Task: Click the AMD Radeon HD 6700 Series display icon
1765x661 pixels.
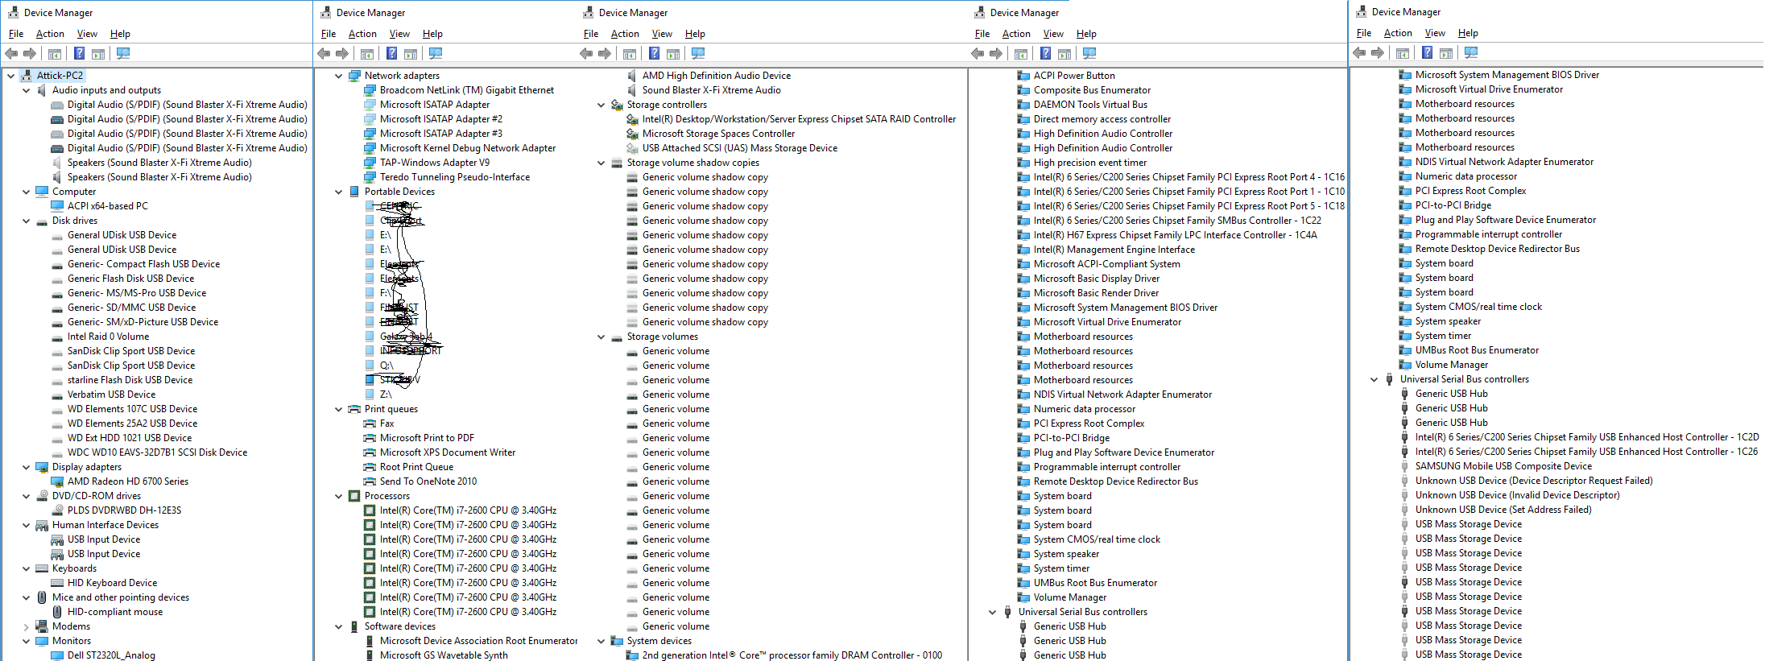Action: coord(57,481)
